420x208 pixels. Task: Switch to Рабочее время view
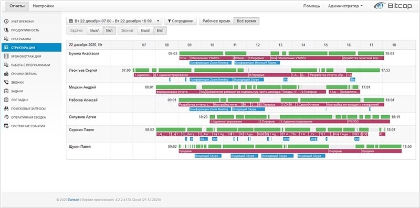point(216,21)
